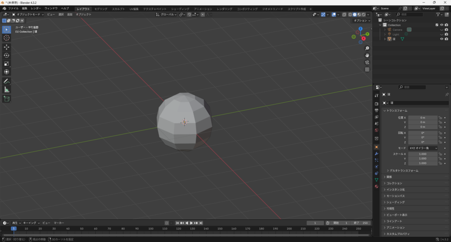Toggle camera view icon in viewport
The height and width of the screenshot is (242, 451).
(367, 62)
